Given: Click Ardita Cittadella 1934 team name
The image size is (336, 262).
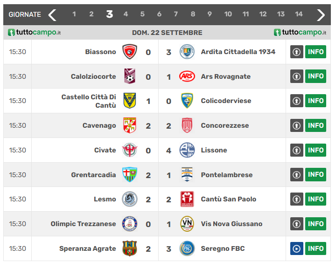Looking at the screenshot, I should pyautogui.click(x=238, y=52).
